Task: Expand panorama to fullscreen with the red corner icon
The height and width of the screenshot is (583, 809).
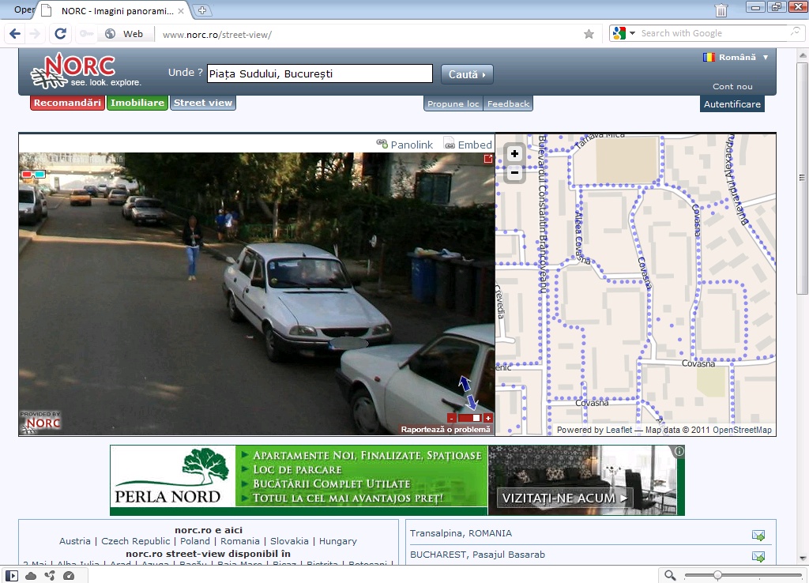Action: coord(488,160)
